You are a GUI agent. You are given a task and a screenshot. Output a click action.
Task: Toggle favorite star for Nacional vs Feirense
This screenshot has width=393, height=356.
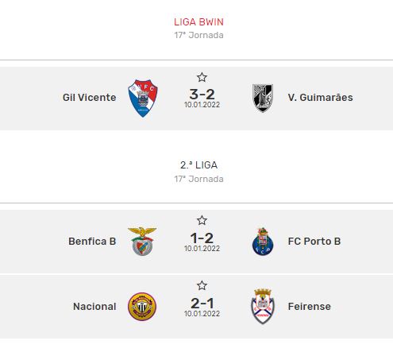pos(202,285)
